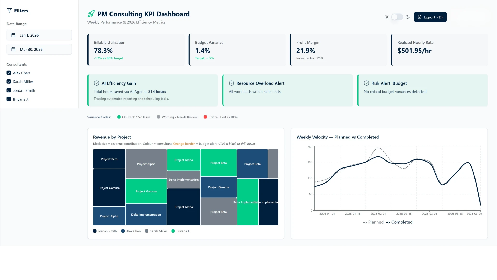The width and height of the screenshot is (497, 280).
Task: Drill into green Project Beta block
Action: click(x=218, y=163)
